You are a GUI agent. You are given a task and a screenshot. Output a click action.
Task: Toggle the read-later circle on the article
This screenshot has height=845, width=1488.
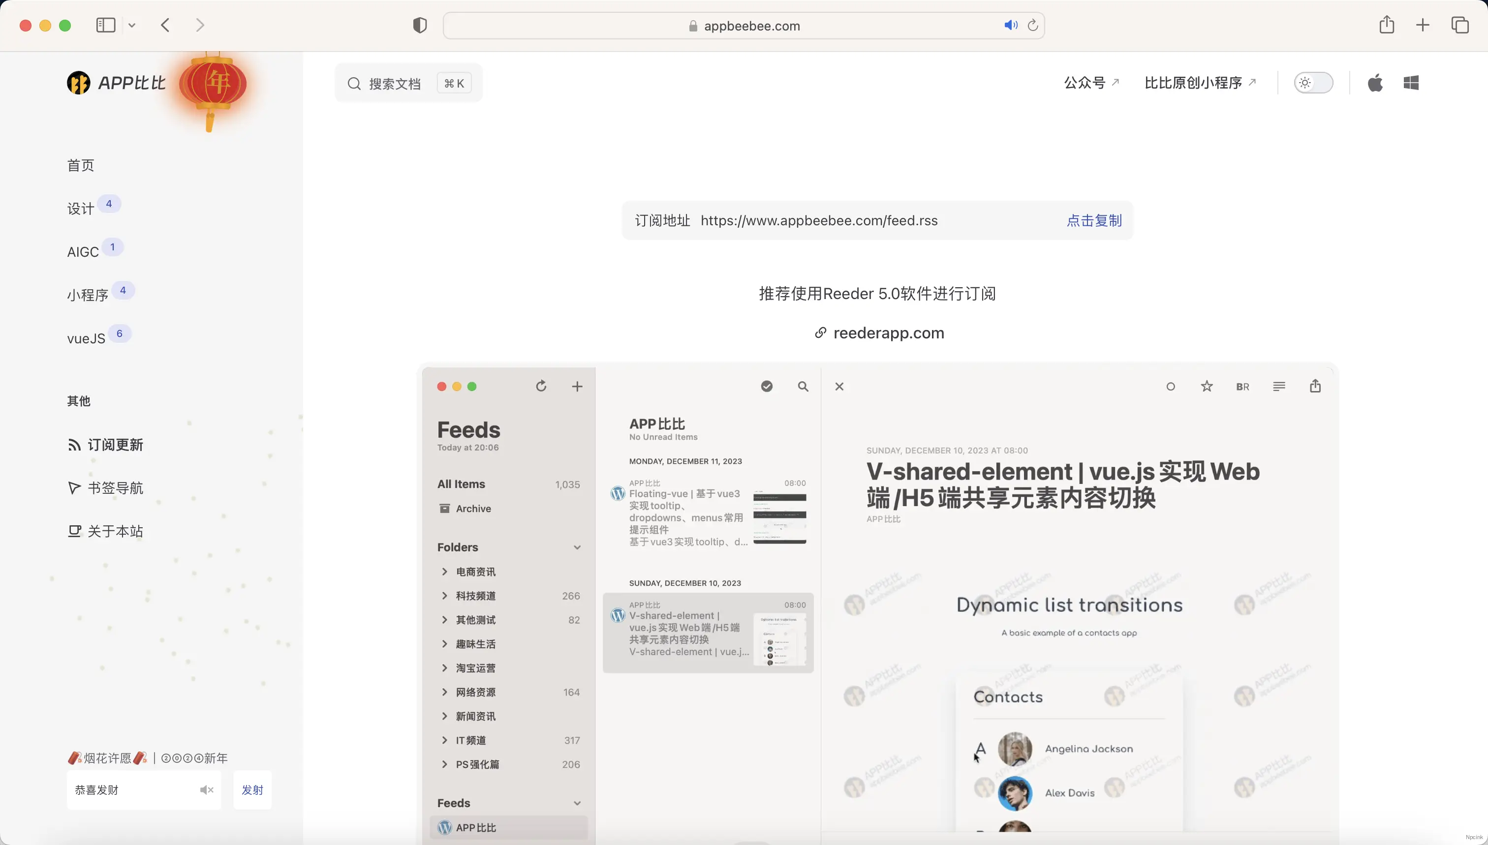pyautogui.click(x=1171, y=386)
